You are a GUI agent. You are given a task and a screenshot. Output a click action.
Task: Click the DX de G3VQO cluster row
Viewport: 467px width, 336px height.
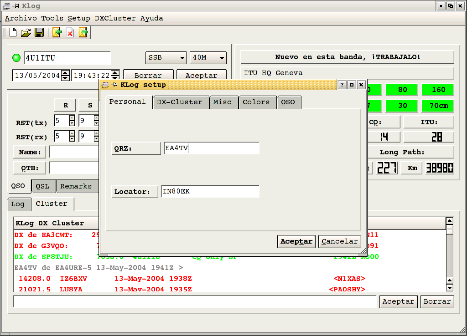[x=56, y=246]
